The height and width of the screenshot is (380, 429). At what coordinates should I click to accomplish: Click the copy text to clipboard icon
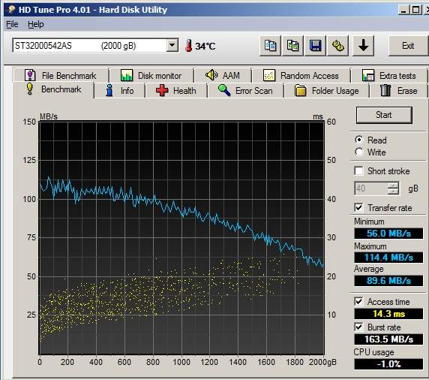click(x=270, y=46)
